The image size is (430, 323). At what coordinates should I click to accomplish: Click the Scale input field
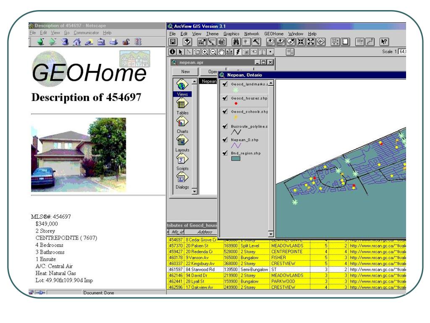click(x=402, y=52)
